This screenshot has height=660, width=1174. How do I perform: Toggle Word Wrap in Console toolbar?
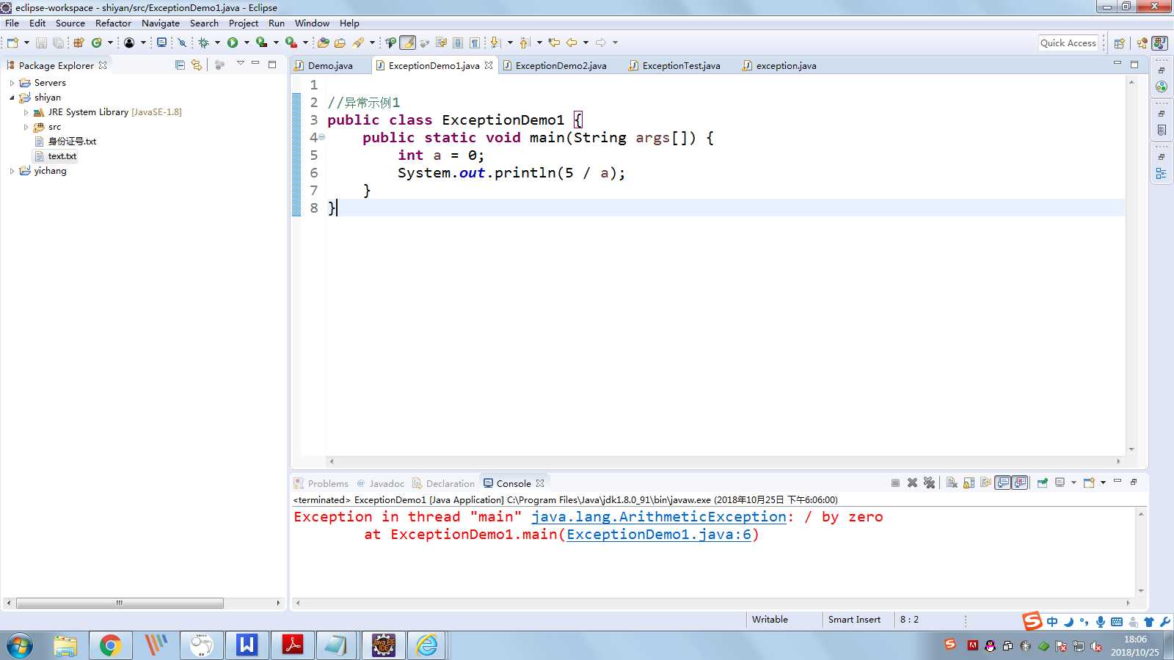coord(985,483)
